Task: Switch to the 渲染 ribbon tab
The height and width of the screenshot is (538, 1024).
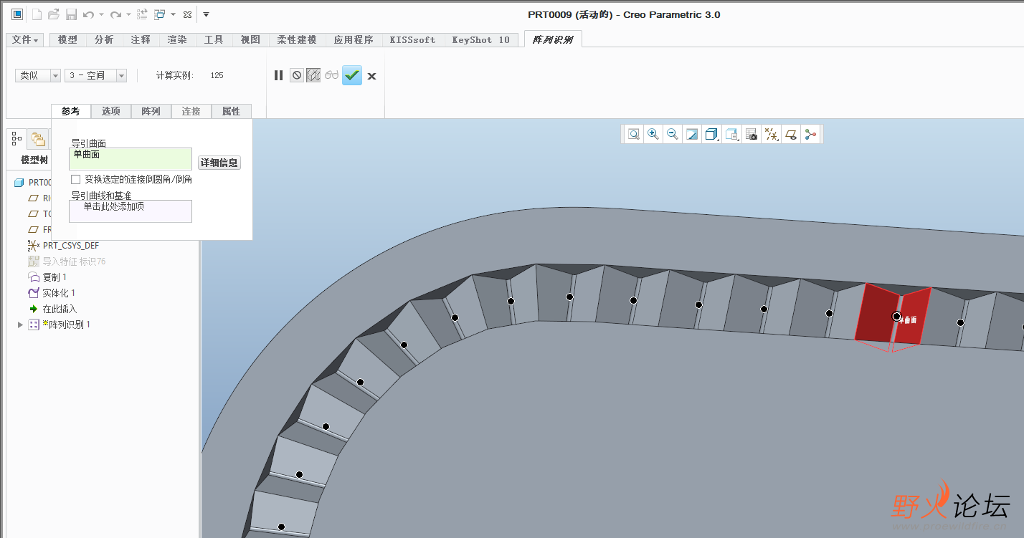Action: click(177, 40)
